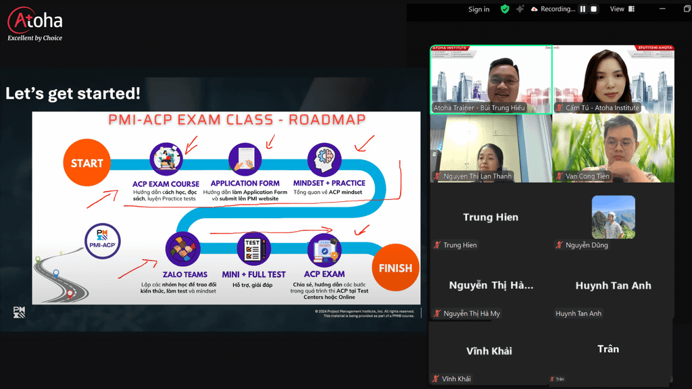The width and height of the screenshot is (692, 389).
Task: Click the Sign in link
Action: 479,9
